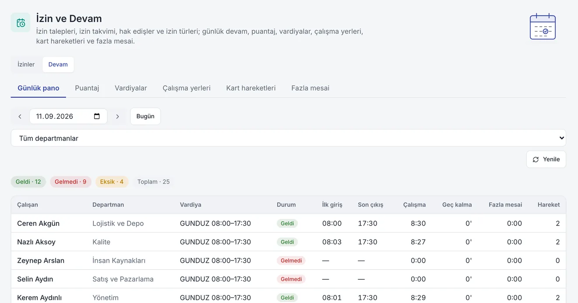Click the Durum column header

coord(286,205)
